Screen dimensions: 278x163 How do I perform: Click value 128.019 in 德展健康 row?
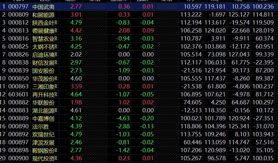coord(263,31)
